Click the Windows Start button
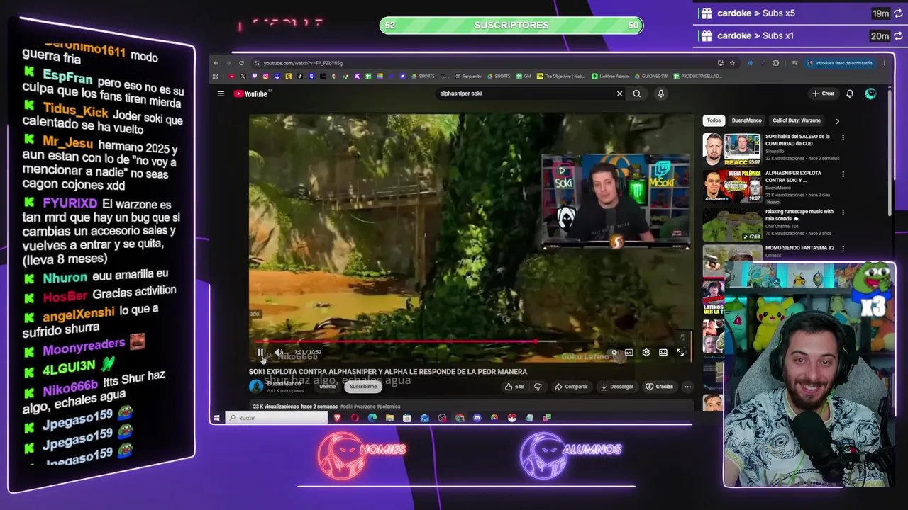 [217, 418]
